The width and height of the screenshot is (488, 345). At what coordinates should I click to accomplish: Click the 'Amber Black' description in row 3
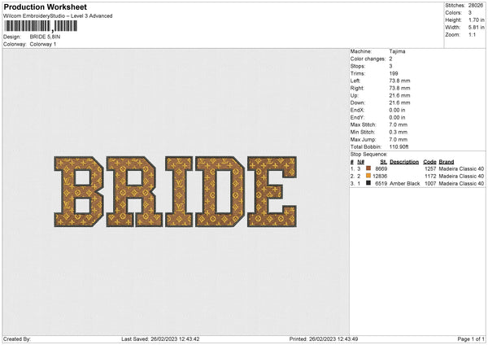(x=404, y=184)
